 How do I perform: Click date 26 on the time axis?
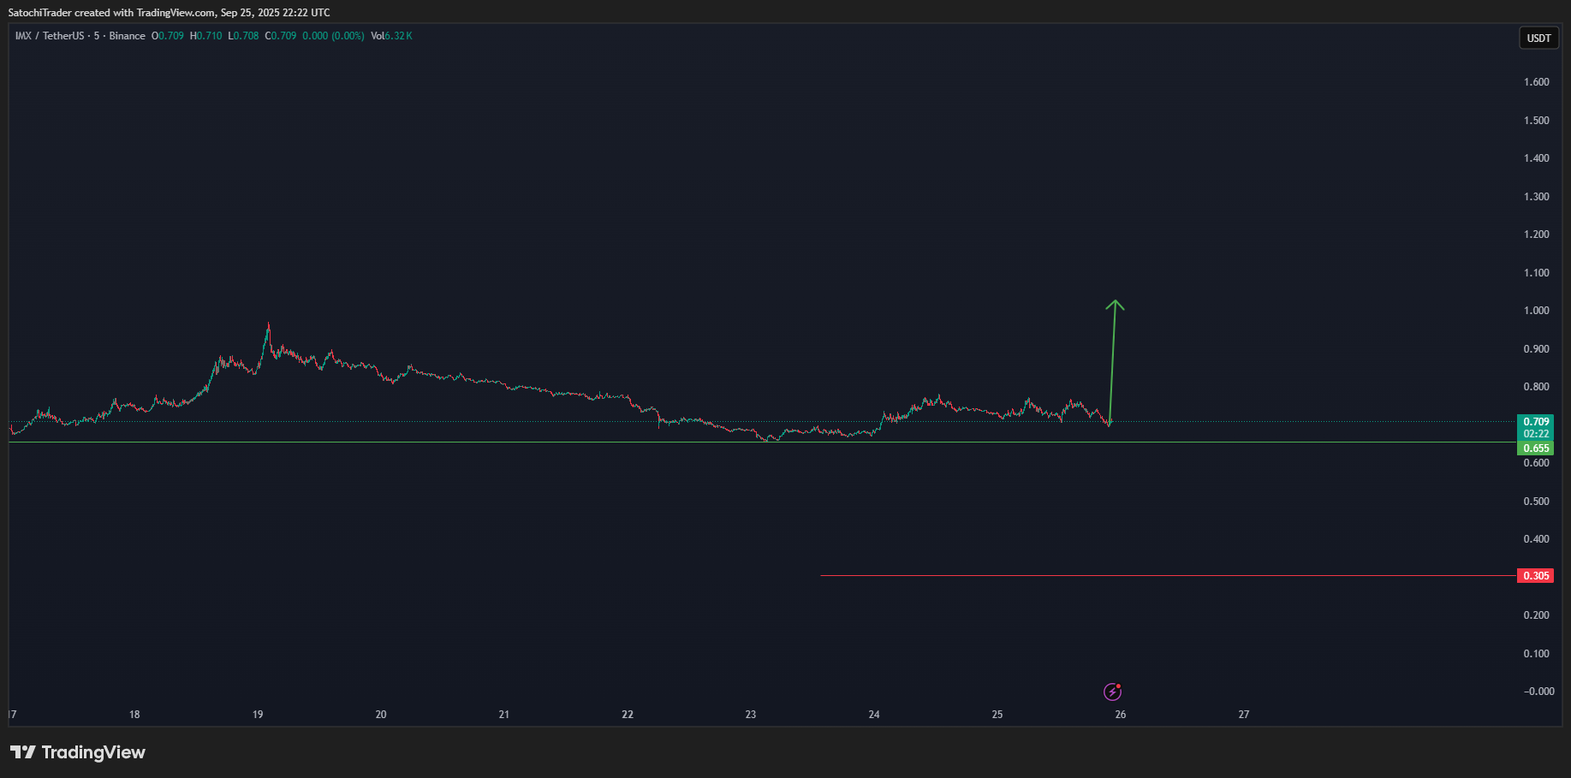coord(1121,715)
